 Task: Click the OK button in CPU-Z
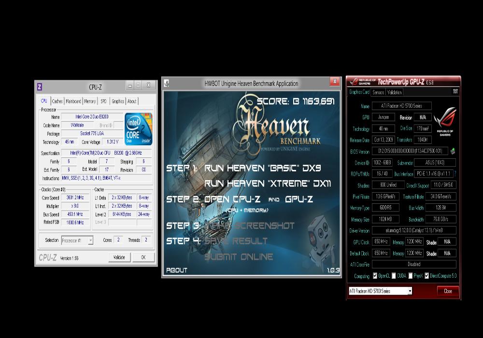coord(143,257)
